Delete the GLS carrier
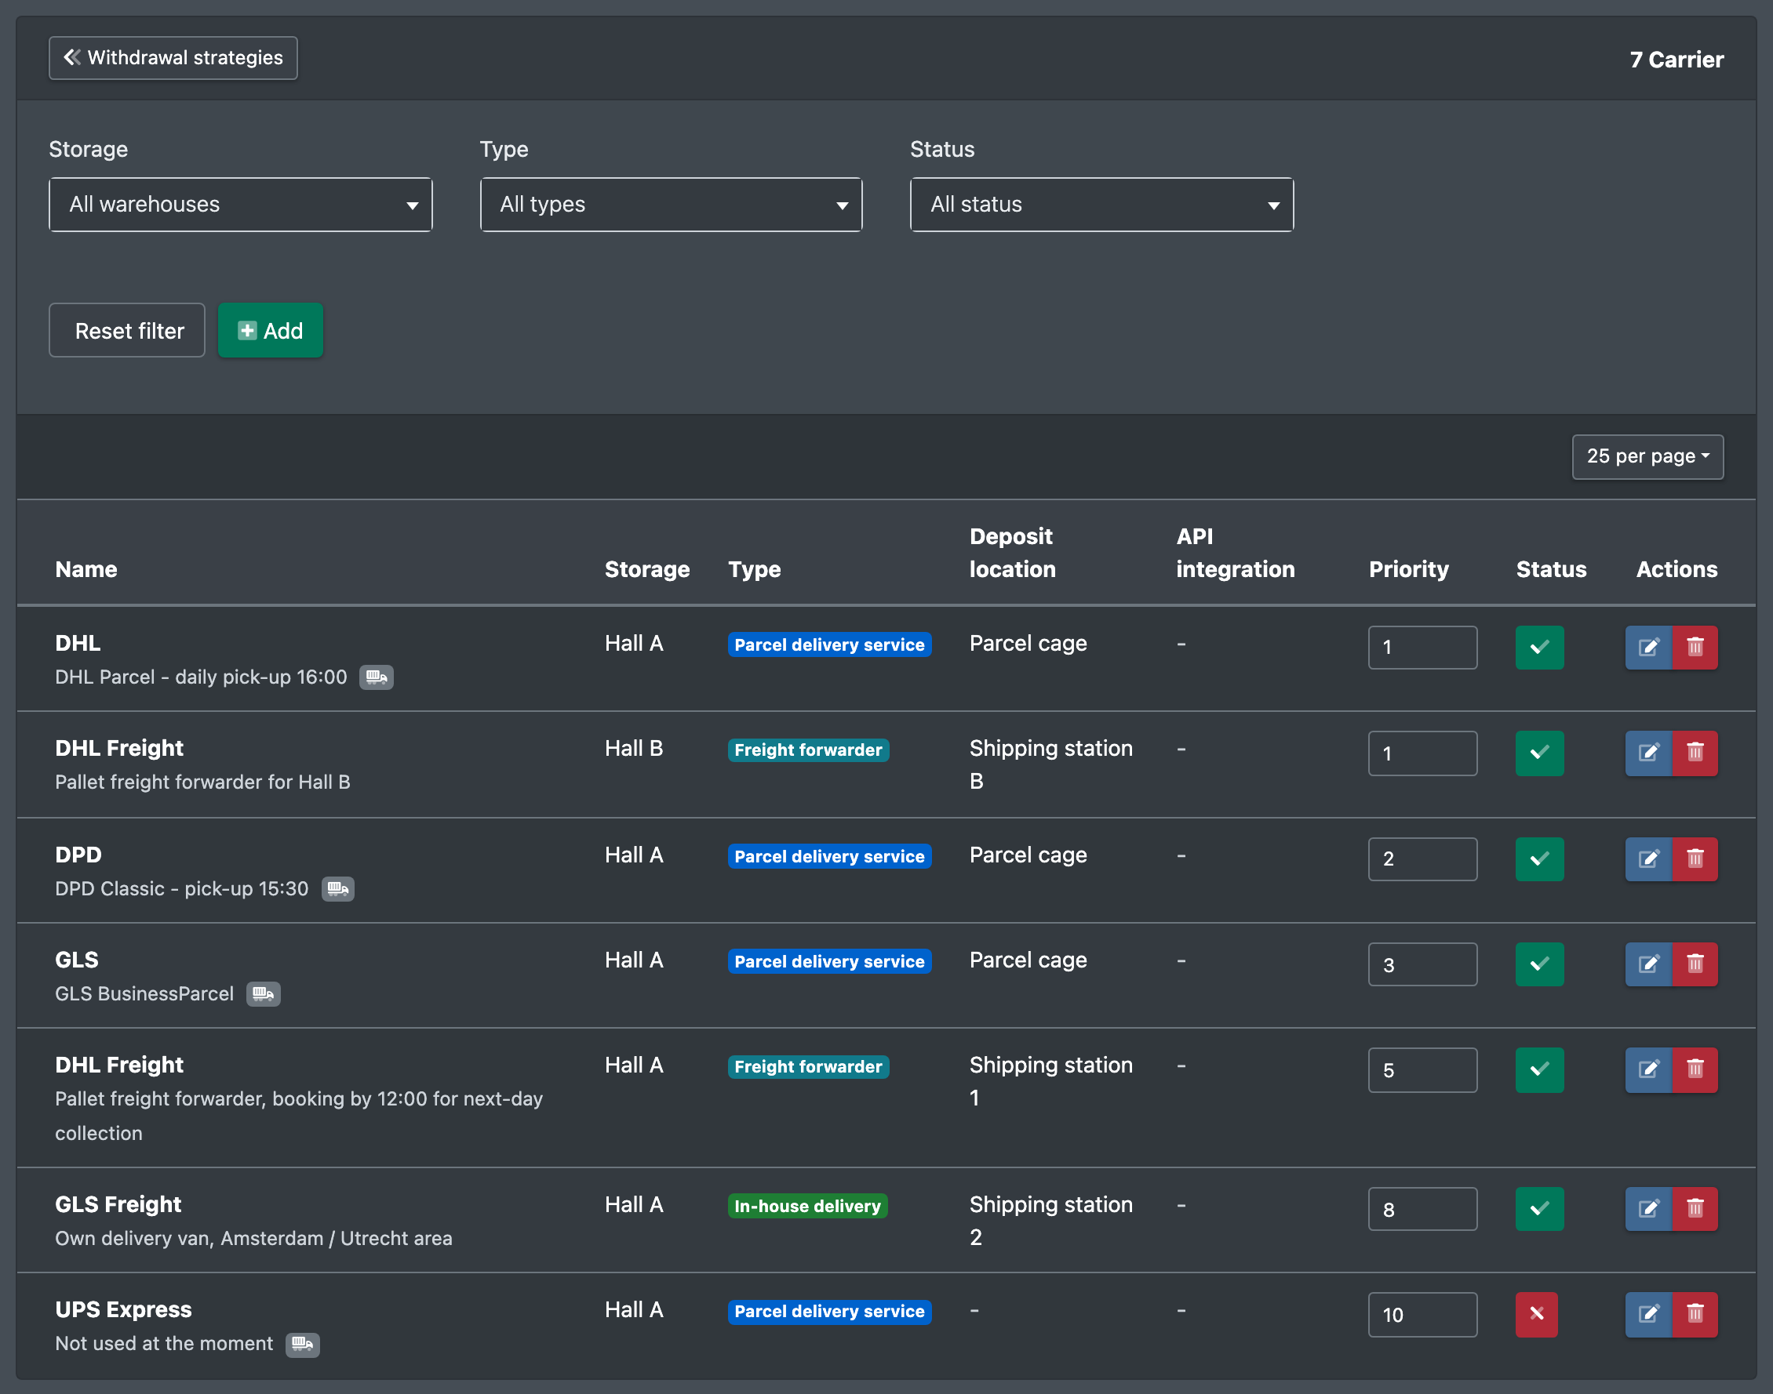The width and height of the screenshot is (1773, 1394). (x=1695, y=964)
